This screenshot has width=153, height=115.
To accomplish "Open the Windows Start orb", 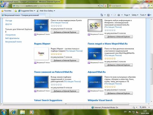I will tap(4, 112).
